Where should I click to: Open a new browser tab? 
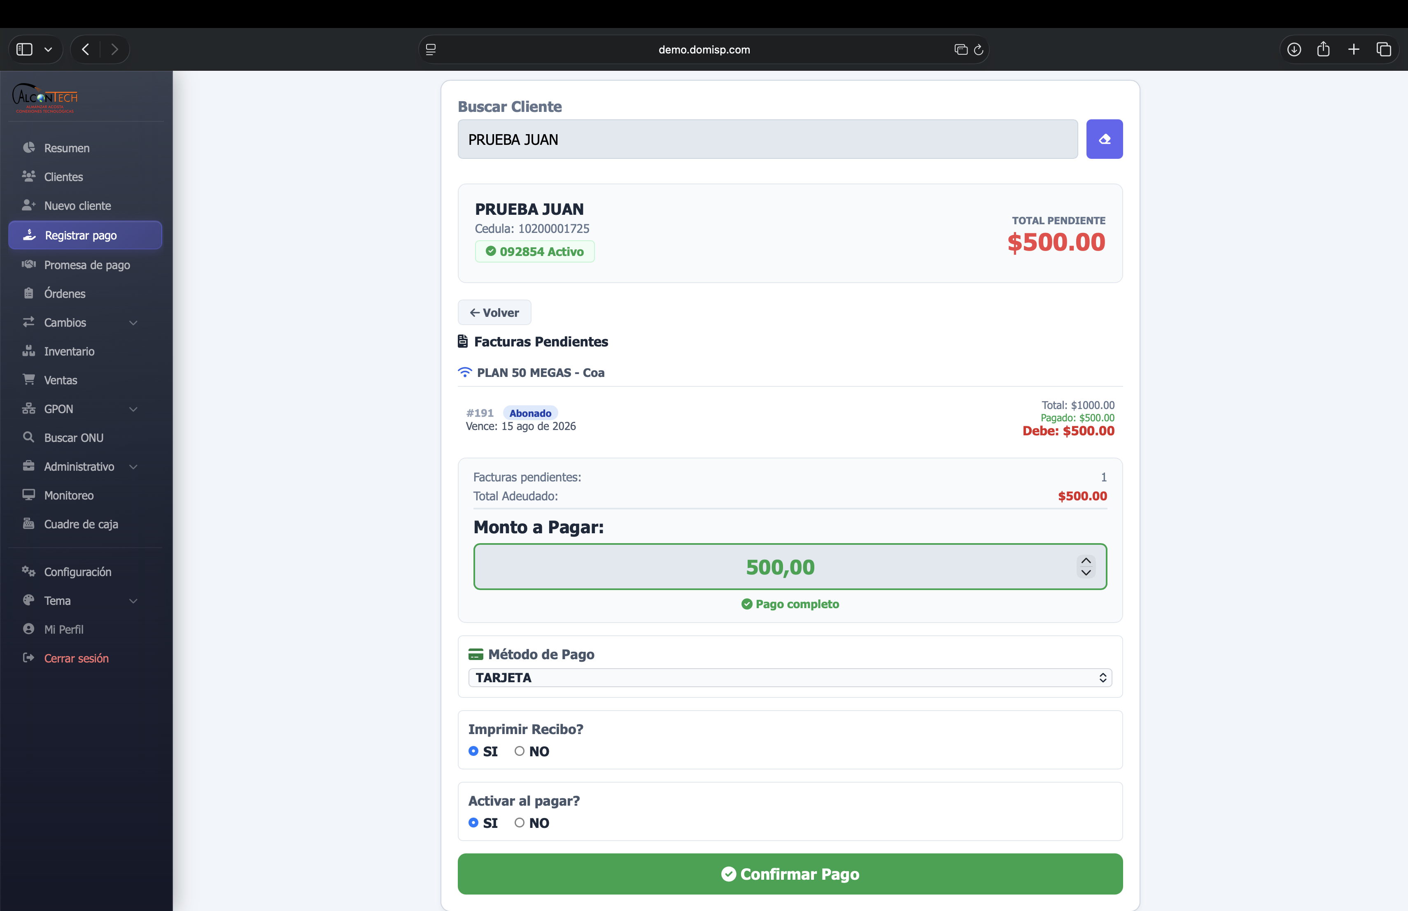1354,49
